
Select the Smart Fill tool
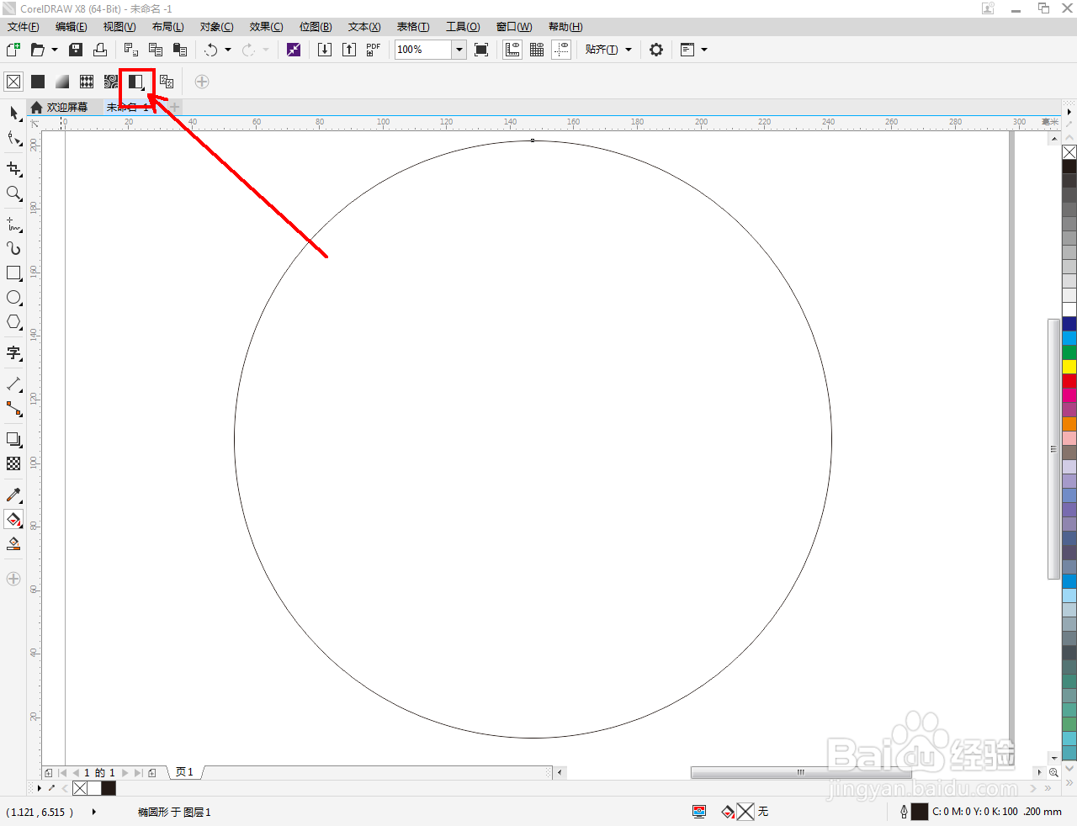tap(14, 544)
